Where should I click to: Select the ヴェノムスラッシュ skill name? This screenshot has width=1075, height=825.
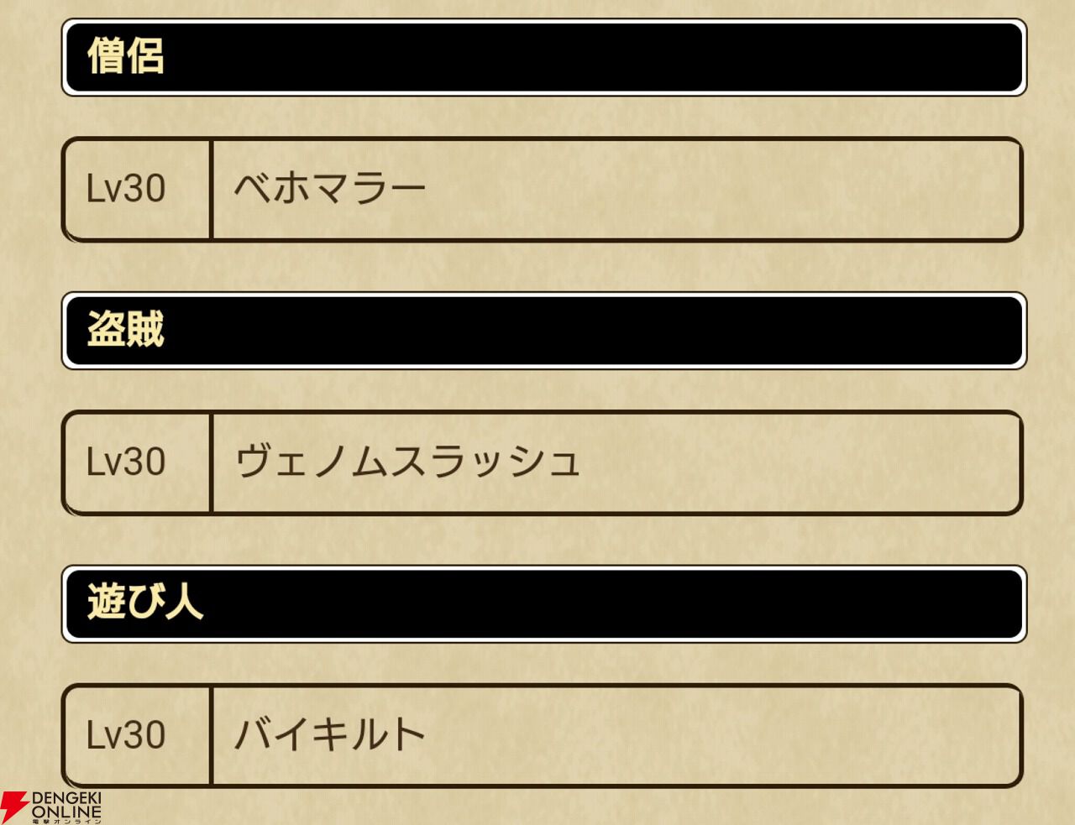(x=407, y=462)
